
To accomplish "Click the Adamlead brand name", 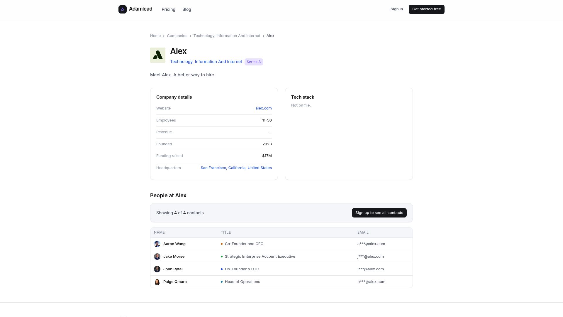I will pos(141,9).
